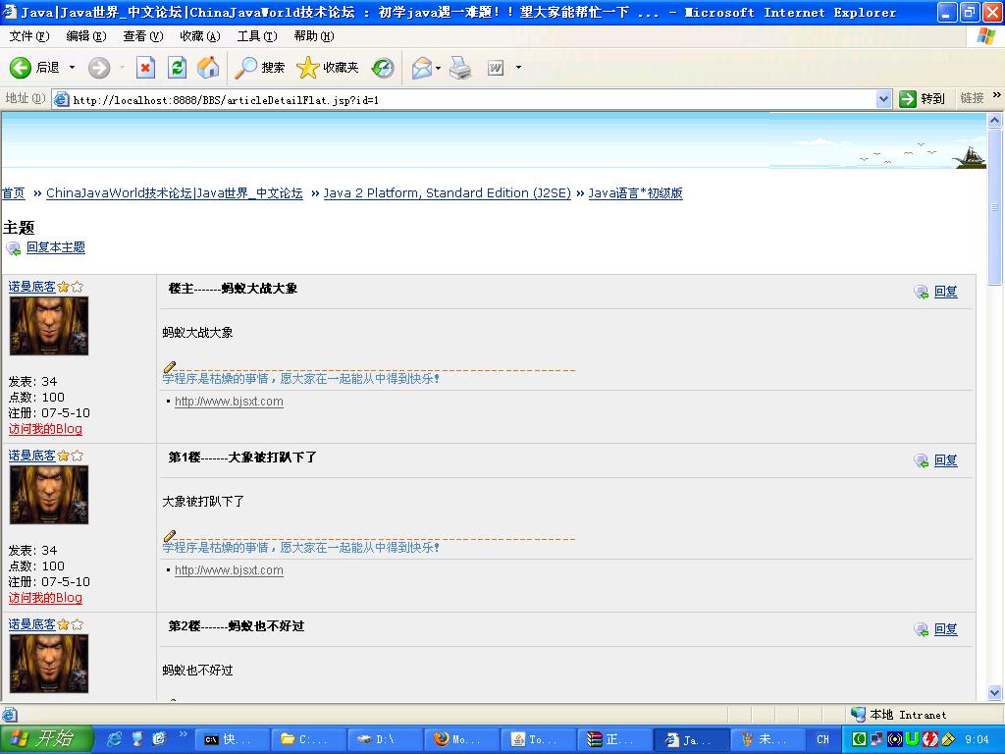The height and width of the screenshot is (754, 1005).
Task: Open the Search (搜索) toolbar button
Action: click(260, 68)
